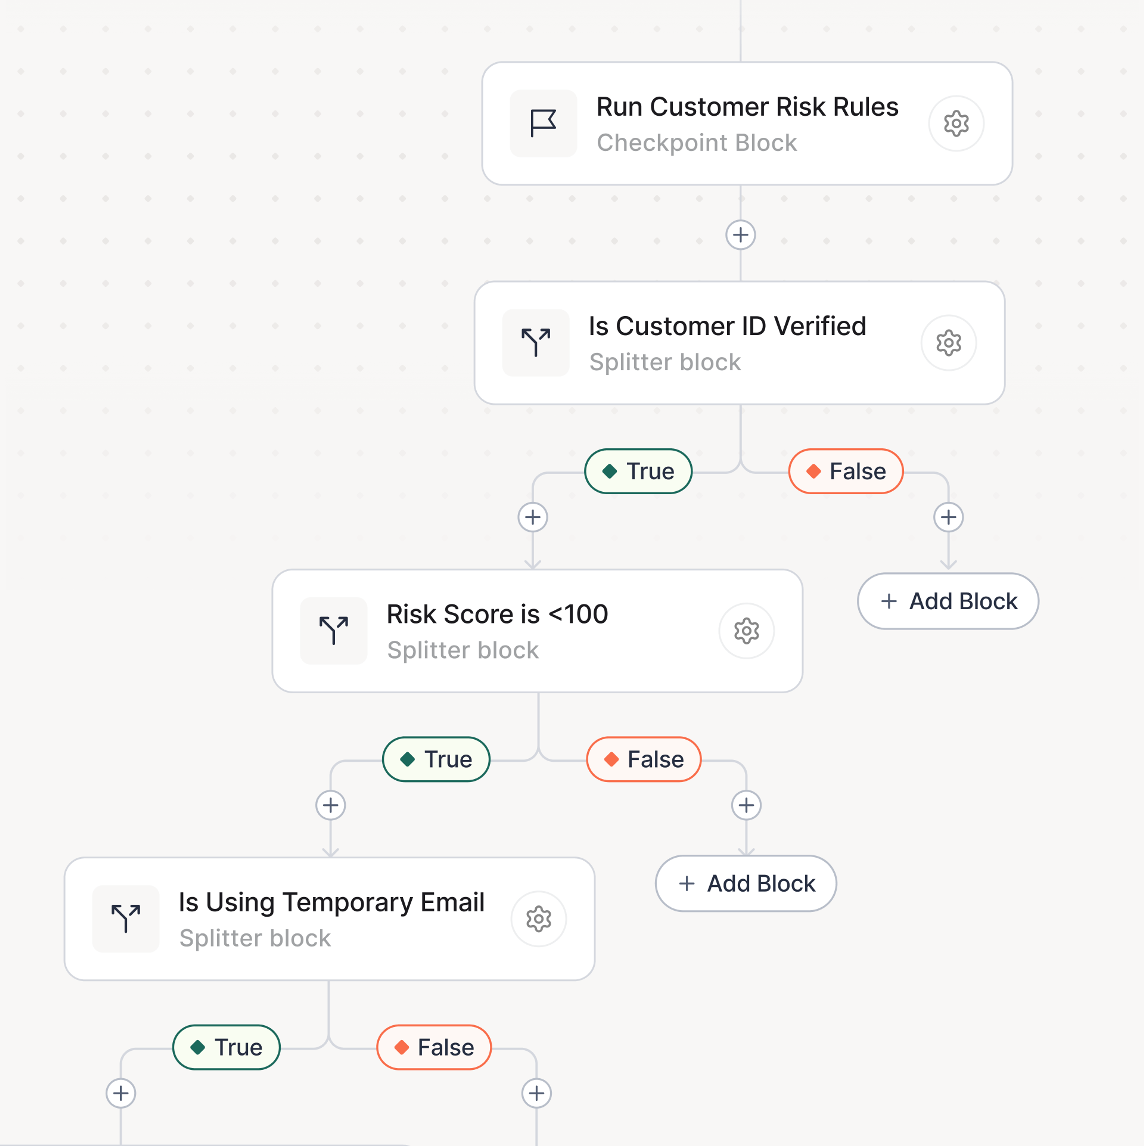The height and width of the screenshot is (1146, 1144).
Task: Click the splitter icon on Is Using Temporary Email
Action: click(x=126, y=918)
